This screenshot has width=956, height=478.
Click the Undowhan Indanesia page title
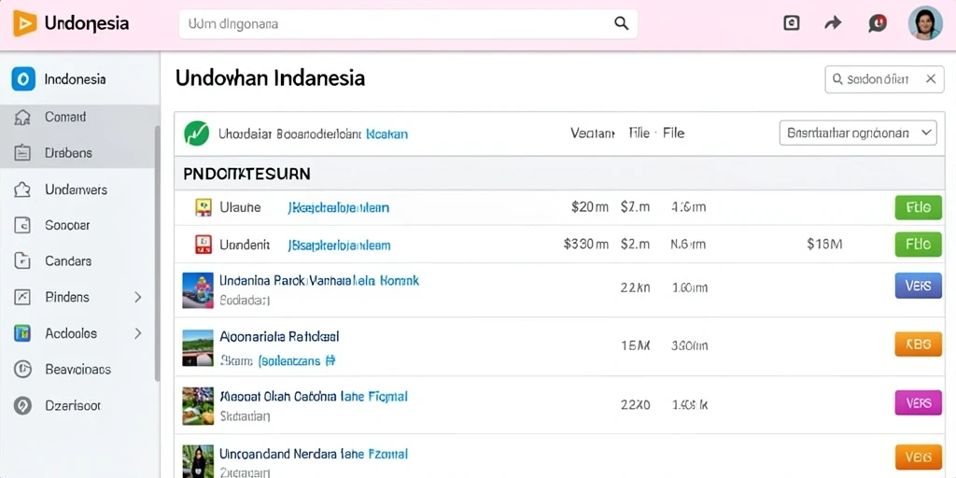point(270,78)
